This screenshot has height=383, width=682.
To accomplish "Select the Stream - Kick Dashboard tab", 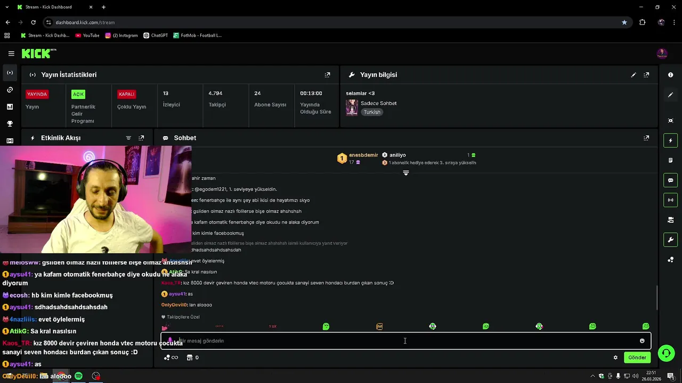I will click(55, 7).
